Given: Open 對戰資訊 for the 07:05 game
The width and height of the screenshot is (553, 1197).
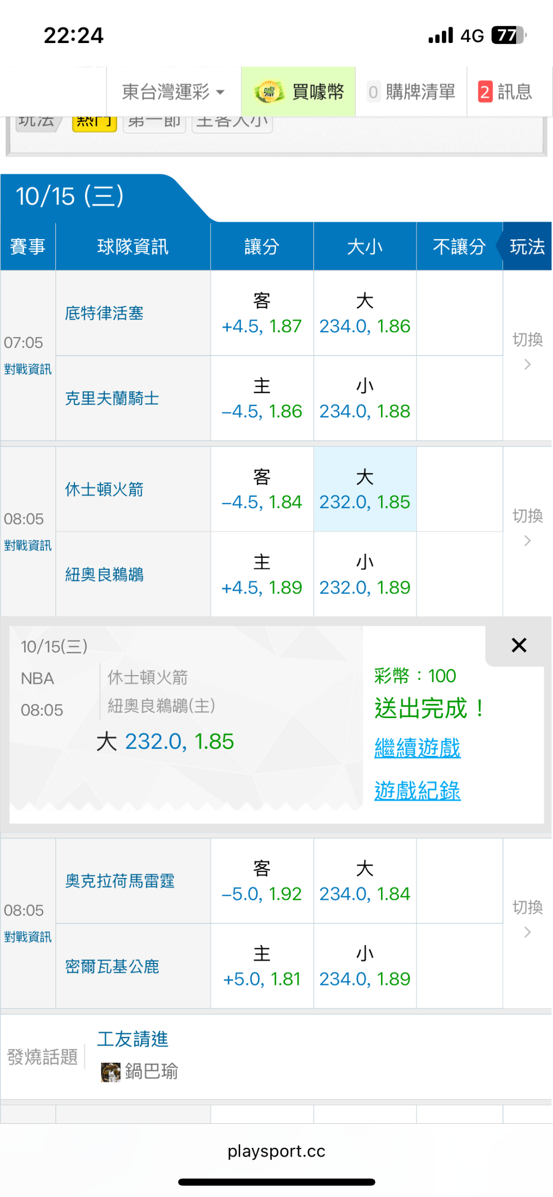Looking at the screenshot, I should [x=28, y=369].
